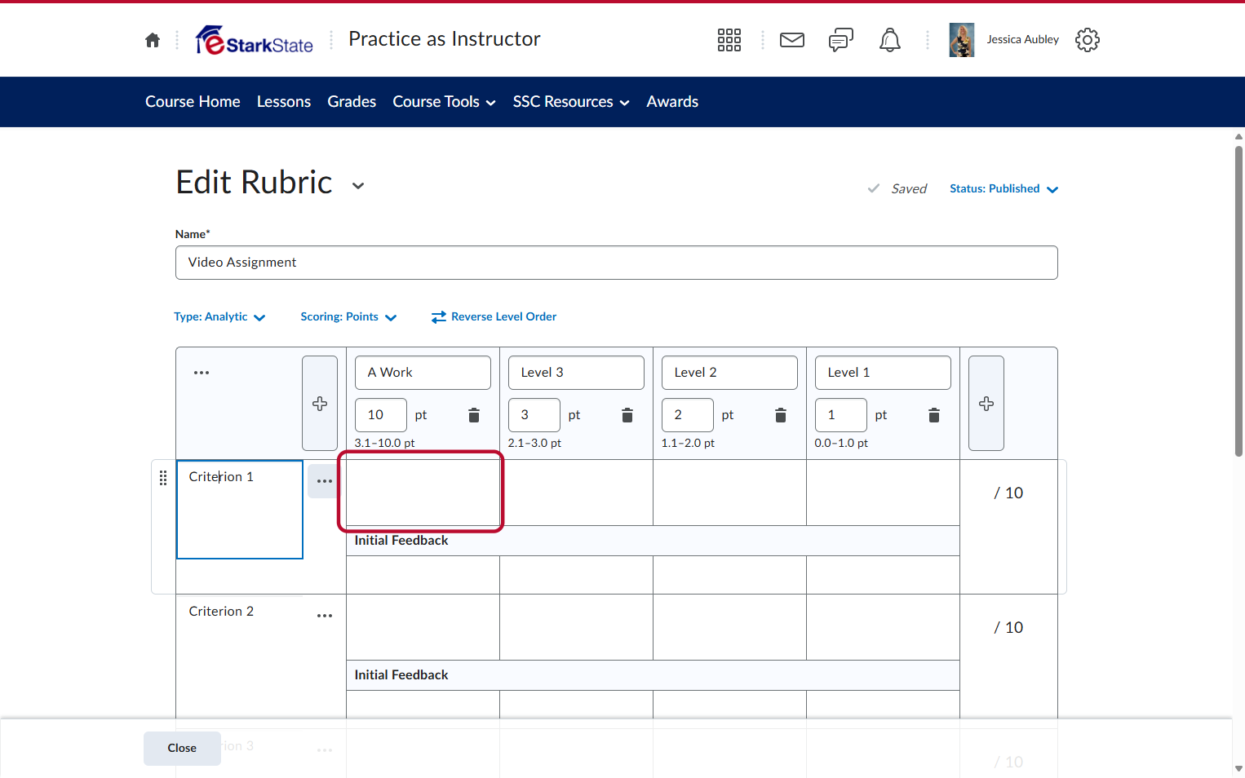The image size is (1245, 778).
Task: Delete Level 3 using its trash icon
Action: click(627, 415)
